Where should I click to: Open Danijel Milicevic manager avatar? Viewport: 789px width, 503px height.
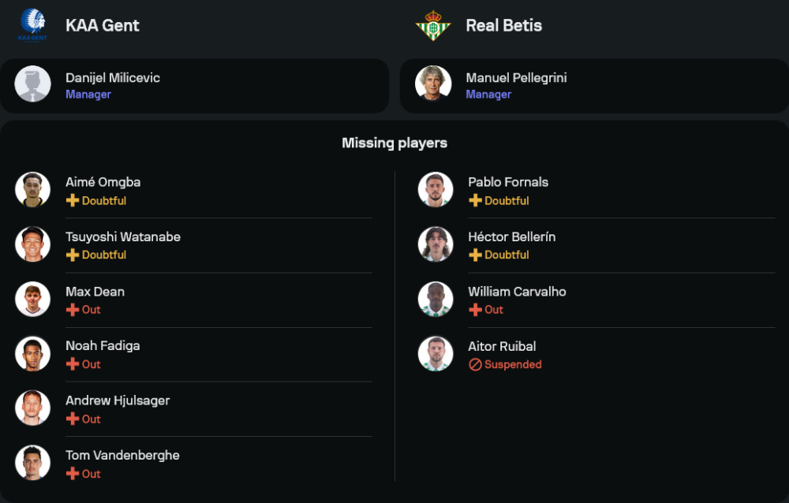[32, 84]
